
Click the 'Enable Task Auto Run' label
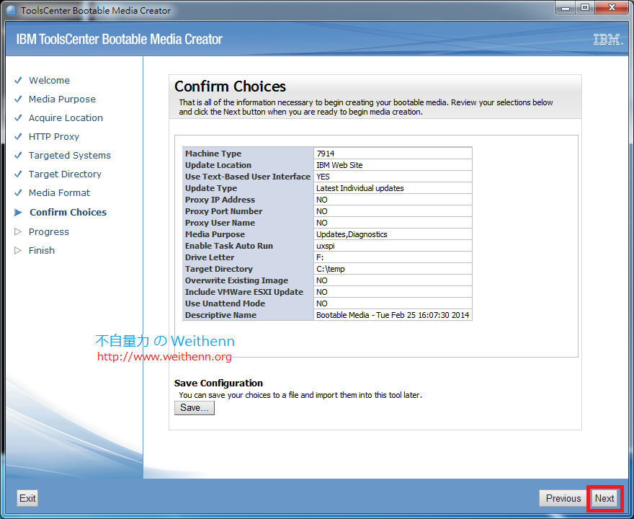tap(229, 246)
